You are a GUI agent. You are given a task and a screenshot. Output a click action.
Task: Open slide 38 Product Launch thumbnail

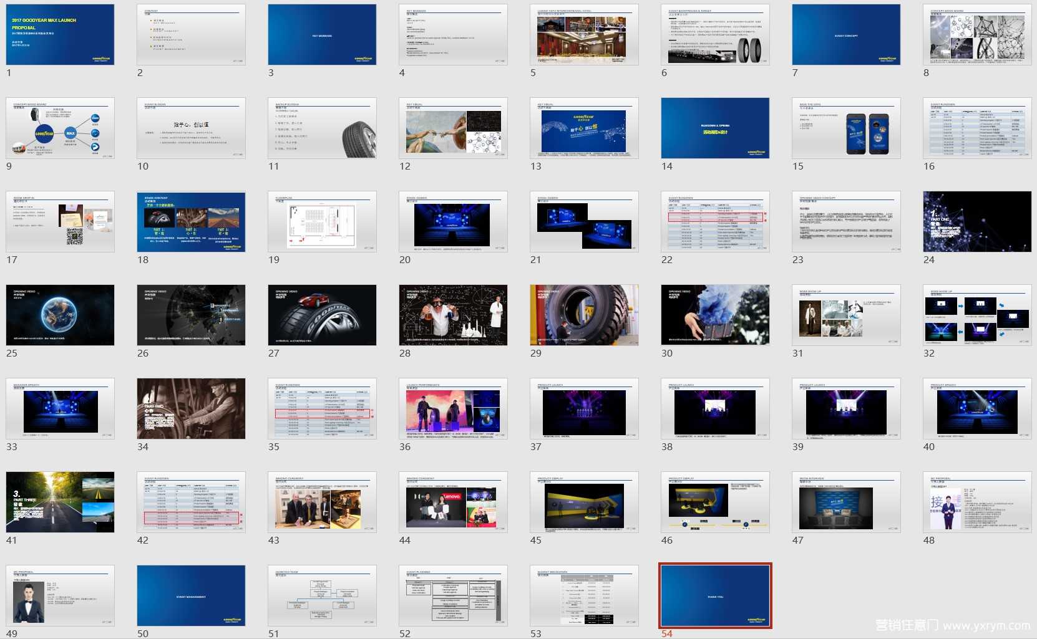coord(715,408)
